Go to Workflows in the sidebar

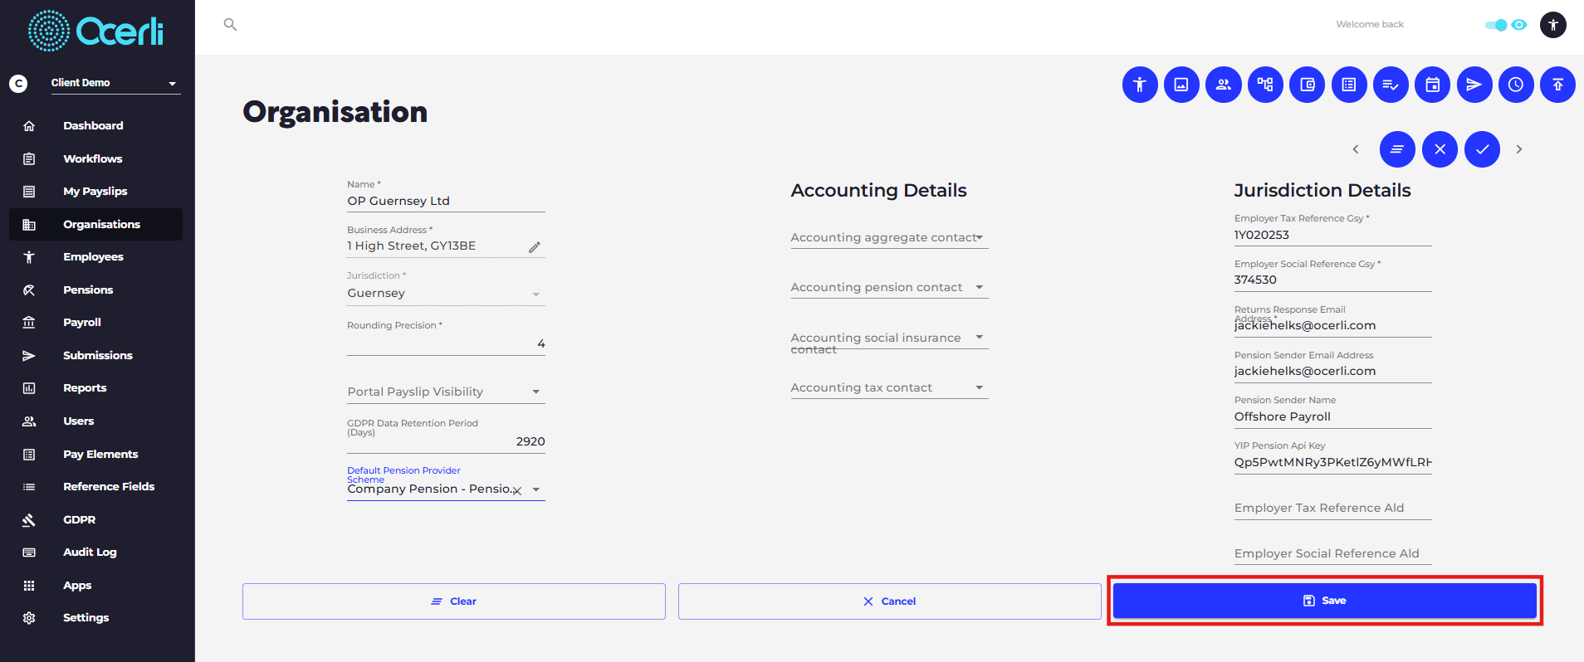point(95,158)
